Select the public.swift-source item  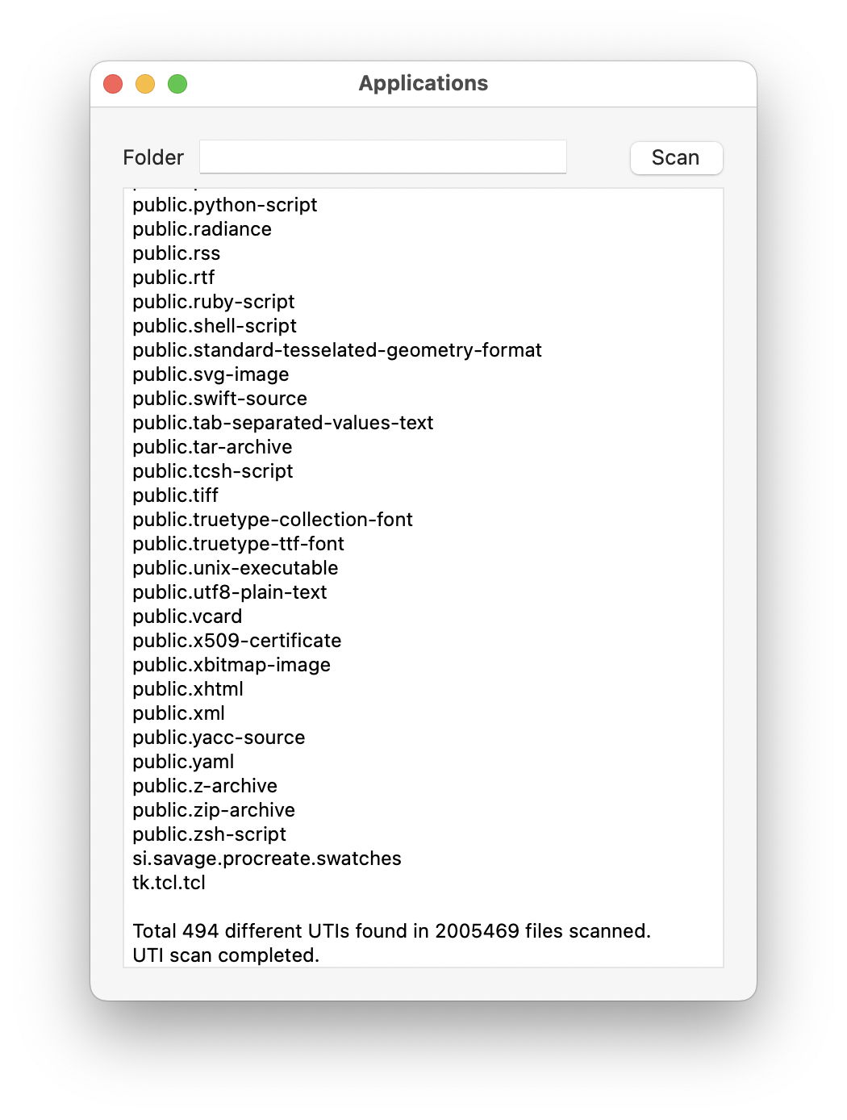tap(219, 399)
